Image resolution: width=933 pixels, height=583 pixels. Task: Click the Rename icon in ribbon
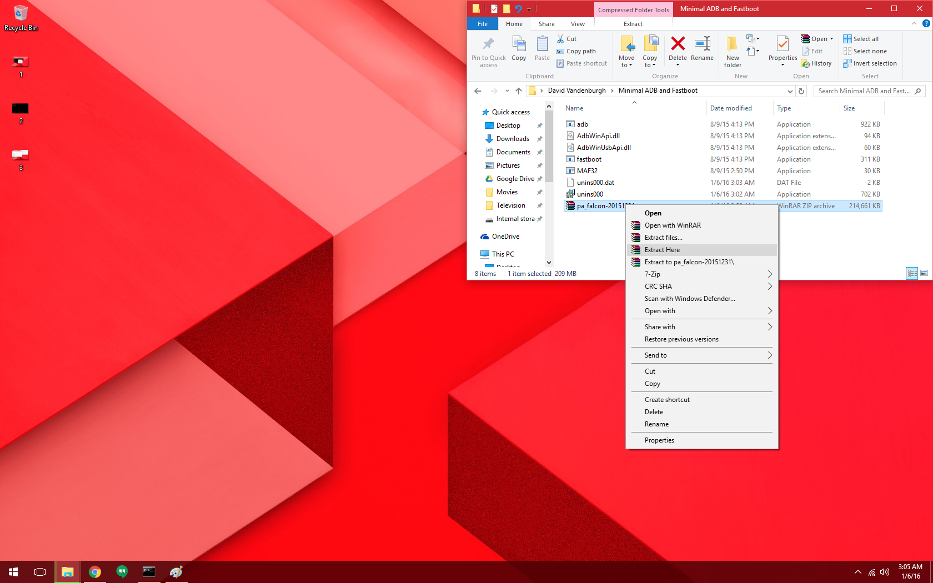click(703, 44)
